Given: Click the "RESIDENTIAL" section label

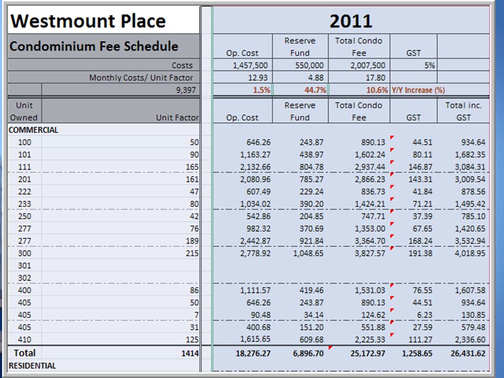Looking at the screenshot, I should click(32, 366).
